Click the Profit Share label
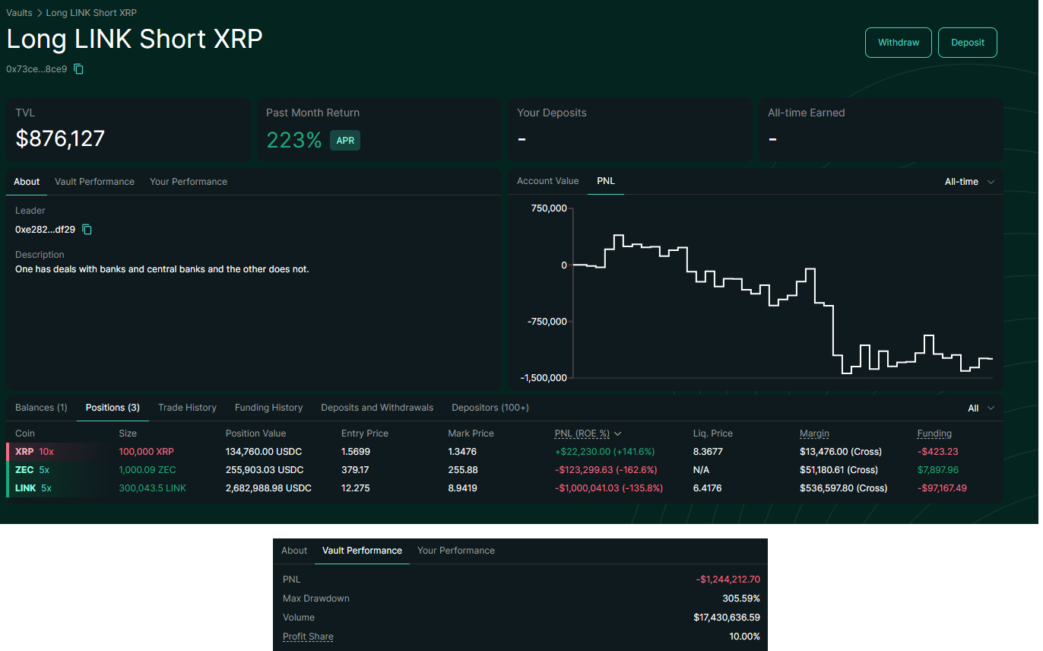This screenshot has width=1043, height=651. coord(308,637)
